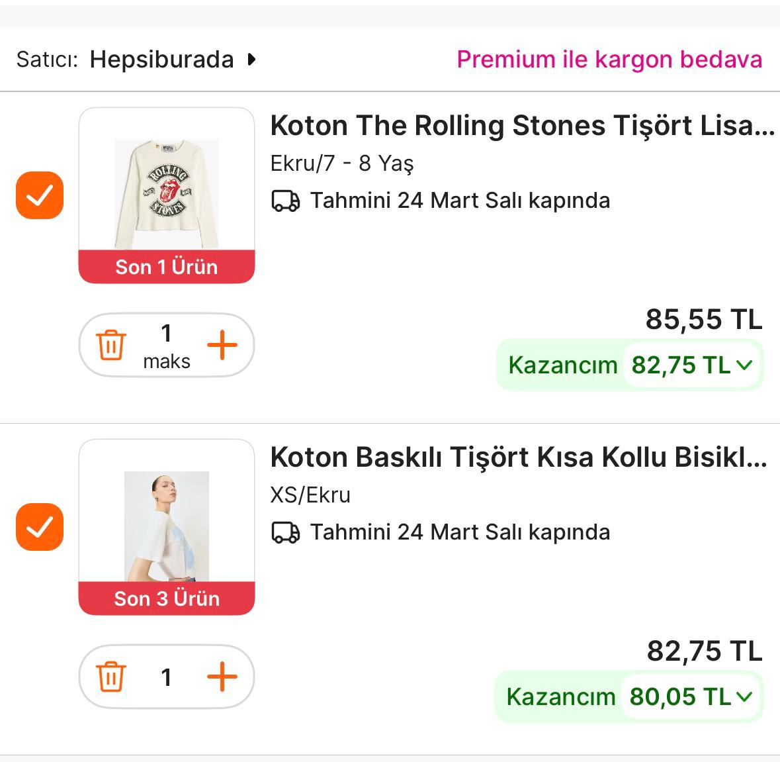780x762 pixels.
Task: Deselect the Koton Baskılı Tişört checkbox
Action: (40, 527)
